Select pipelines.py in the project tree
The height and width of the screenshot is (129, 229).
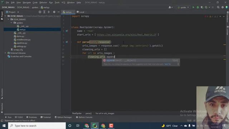(21, 43)
